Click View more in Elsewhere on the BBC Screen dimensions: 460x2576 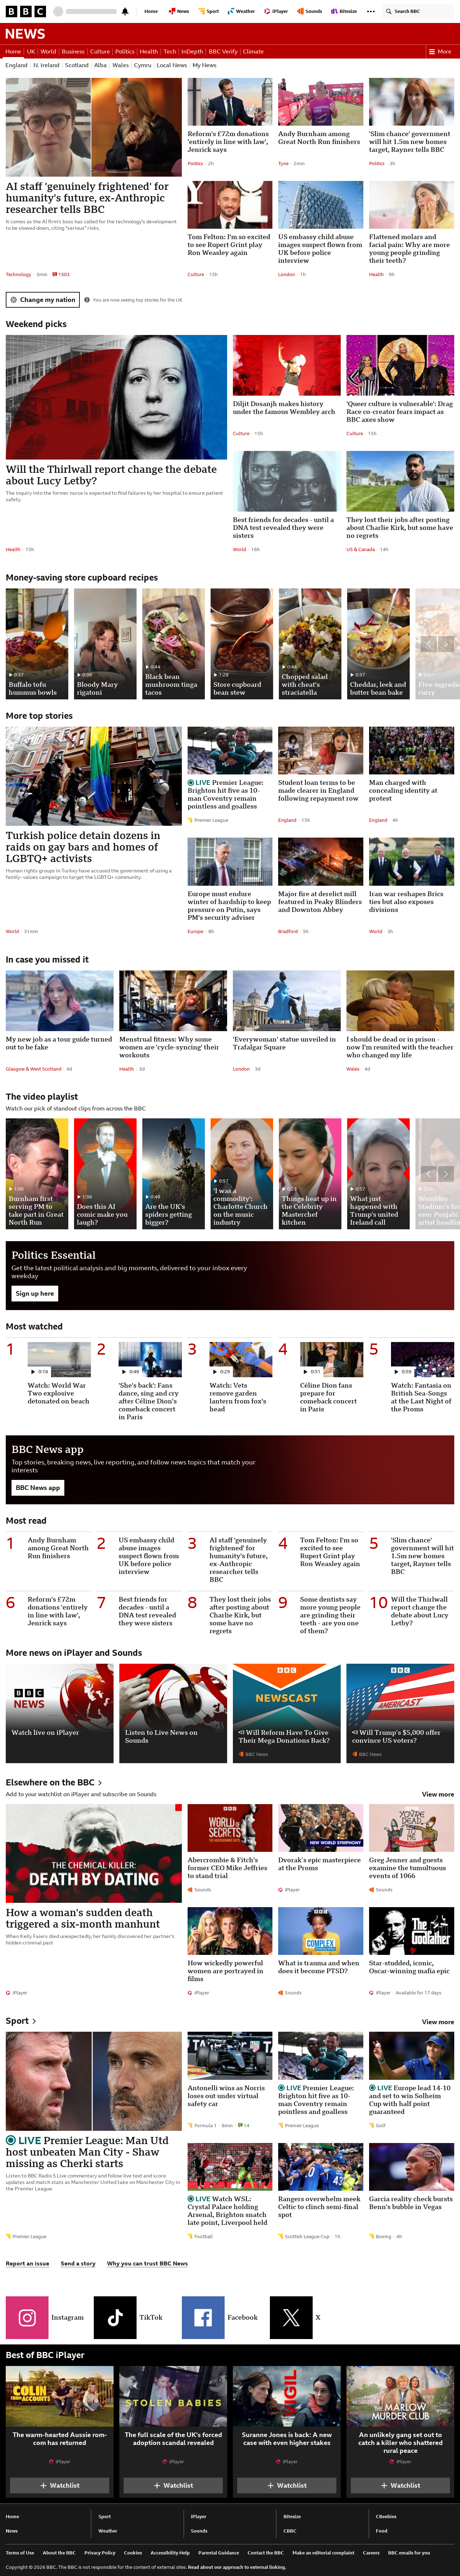(438, 1794)
